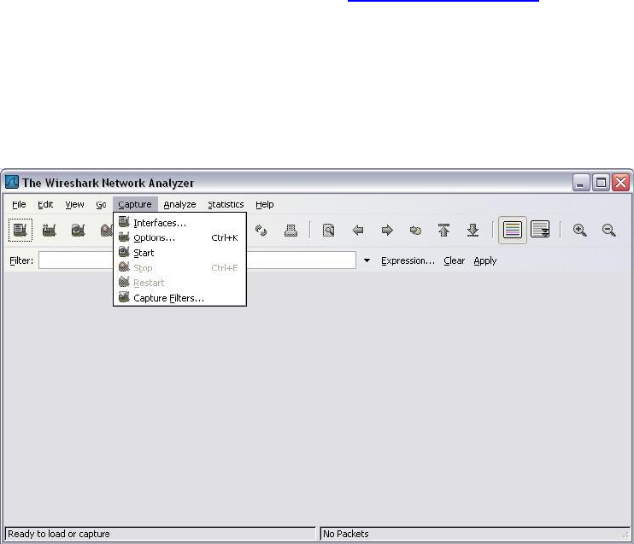Click the Expression... button
The height and width of the screenshot is (544, 634).
[408, 260]
